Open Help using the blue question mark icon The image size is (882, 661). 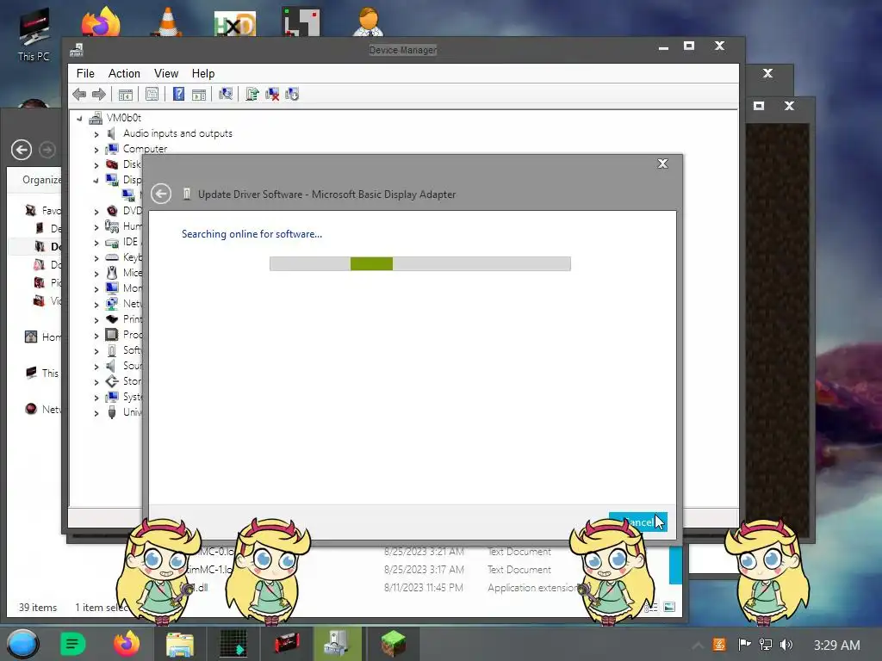(x=178, y=94)
